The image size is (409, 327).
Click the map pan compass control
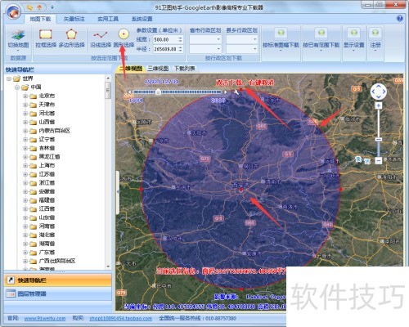point(378,92)
